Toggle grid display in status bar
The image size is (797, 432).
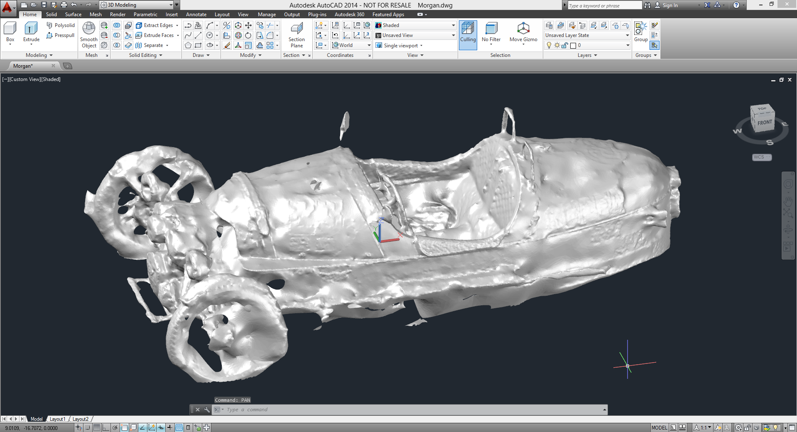[96, 427]
